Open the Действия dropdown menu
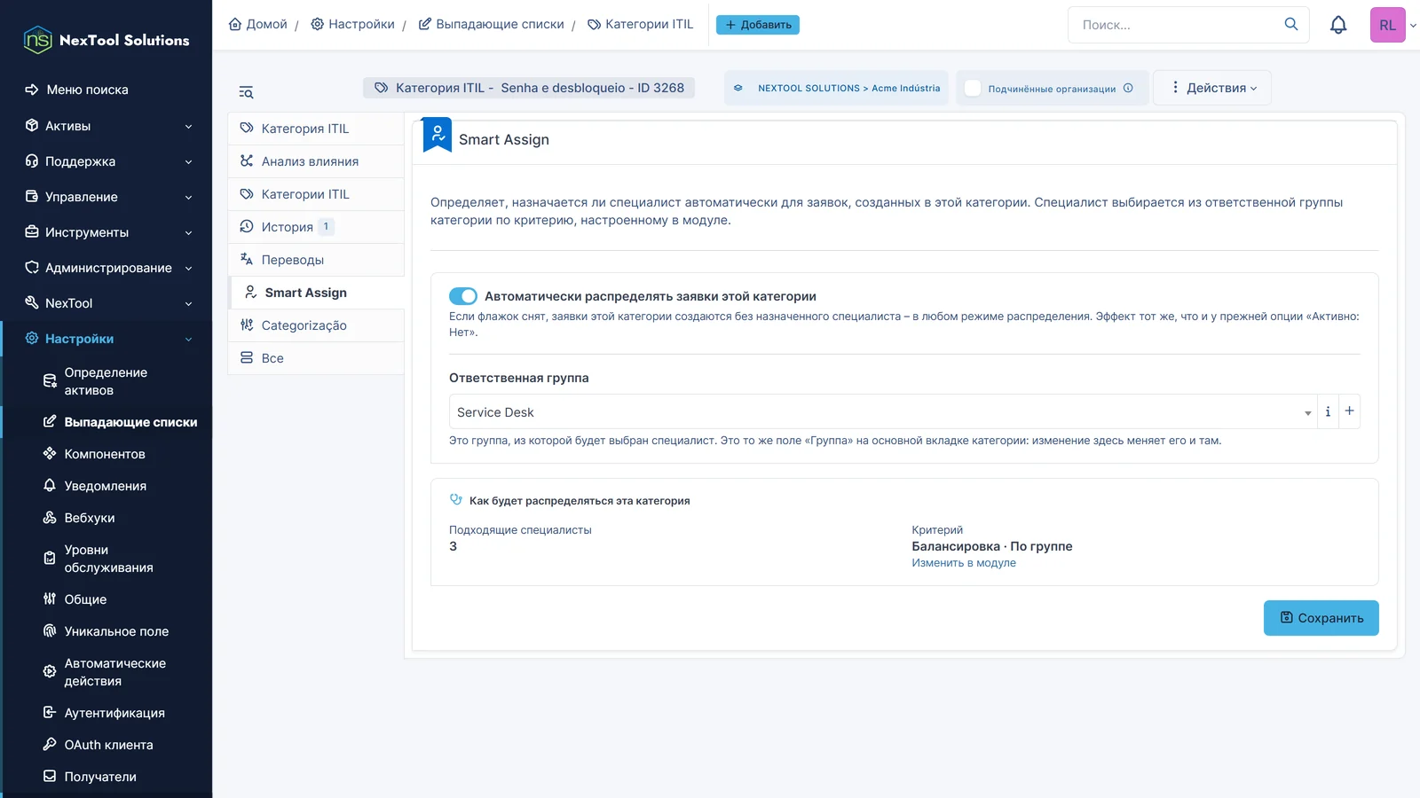This screenshot has width=1420, height=798. [x=1212, y=88]
